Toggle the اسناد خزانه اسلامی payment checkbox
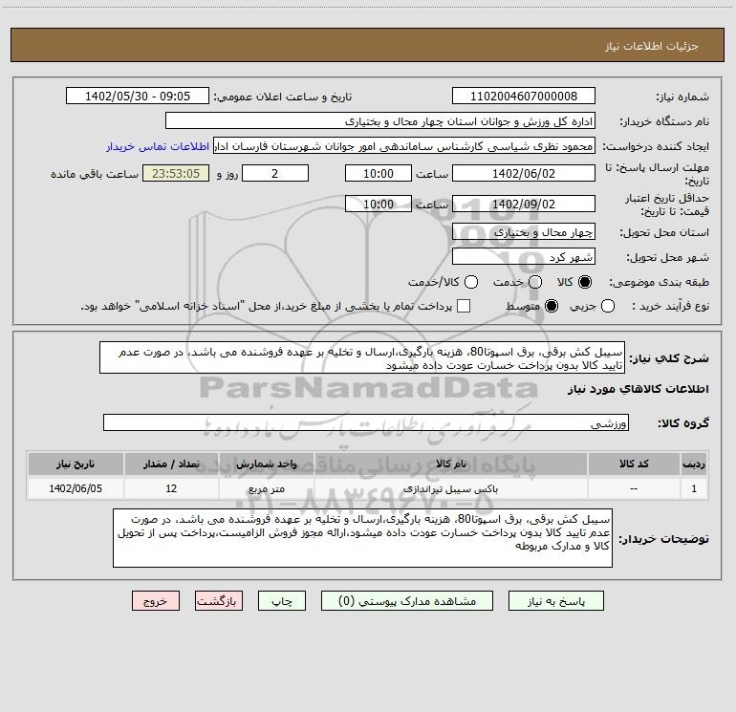The height and width of the screenshot is (712, 736). point(464,306)
